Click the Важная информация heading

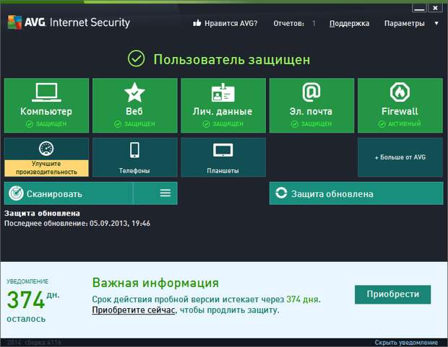point(155,283)
